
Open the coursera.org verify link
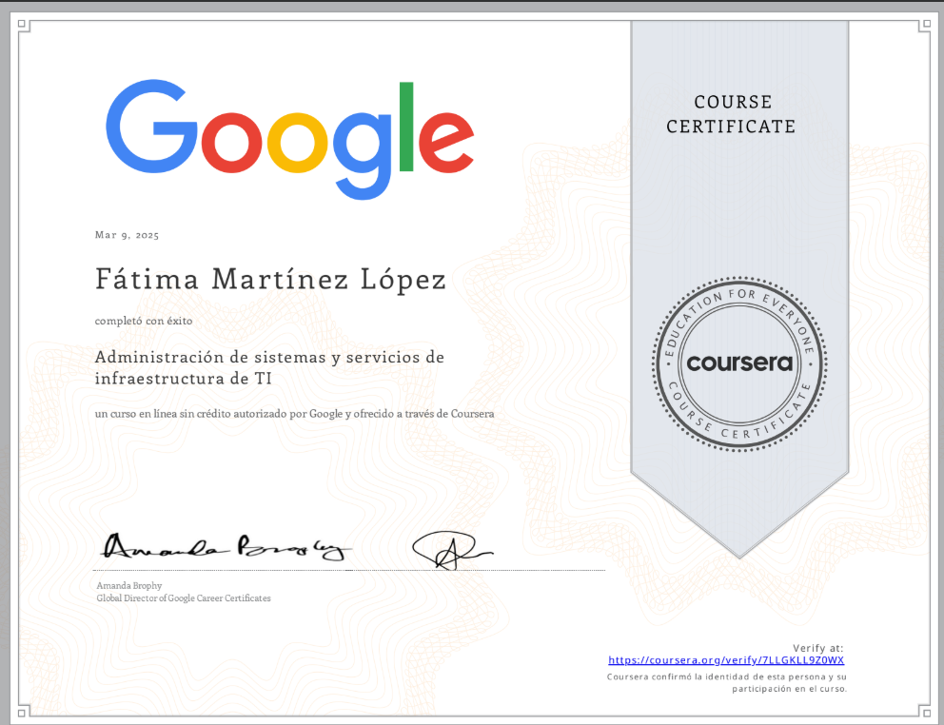pyautogui.click(x=726, y=660)
